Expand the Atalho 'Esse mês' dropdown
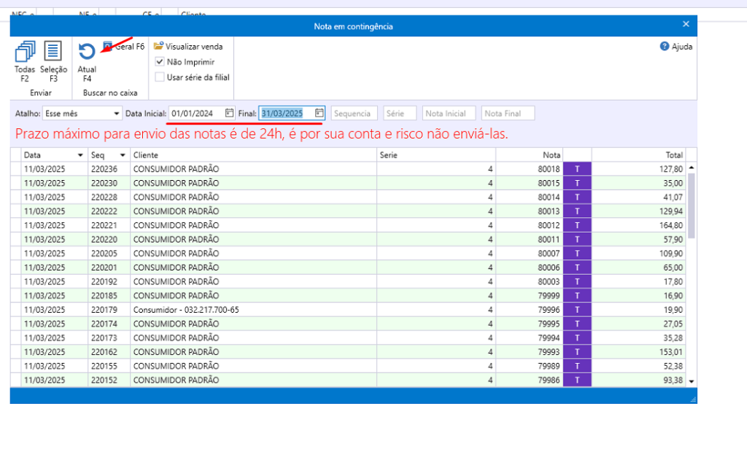This screenshot has height=449, width=747. click(117, 114)
